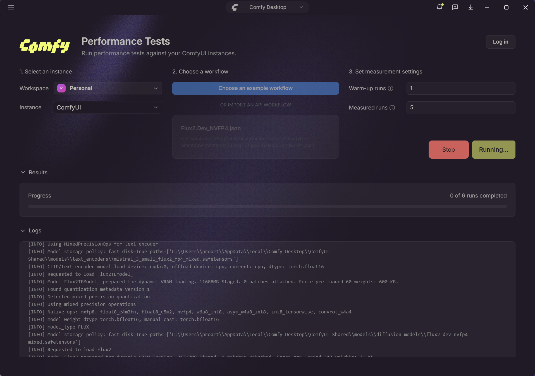The image size is (535, 376).
Task: Click the 'Performance Tests' heading
Action: coord(126,41)
